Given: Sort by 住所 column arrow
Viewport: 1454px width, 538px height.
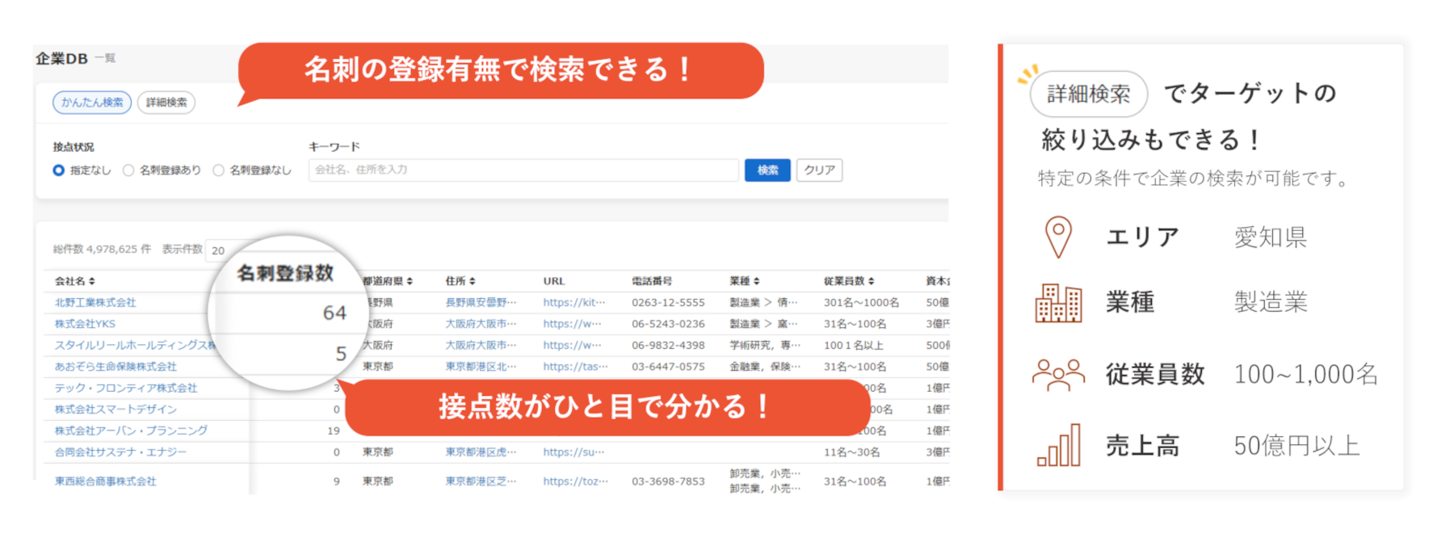Looking at the screenshot, I should [x=473, y=281].
